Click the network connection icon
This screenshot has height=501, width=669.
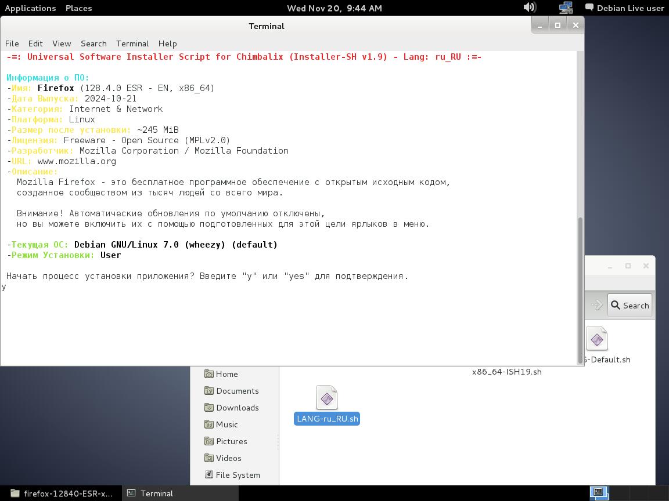tap(566, 8)
